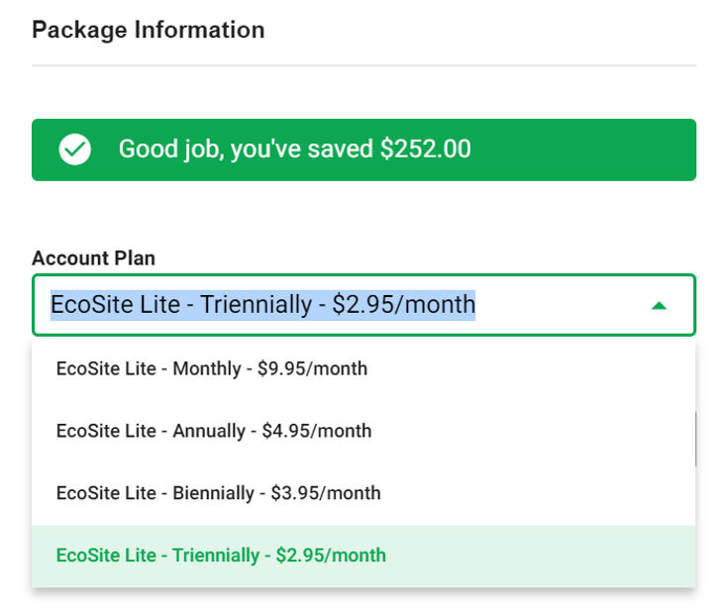This screenshot has width=723, height=612.
Task: Click the Account Plan field label
Action: (x=94, y=258)
